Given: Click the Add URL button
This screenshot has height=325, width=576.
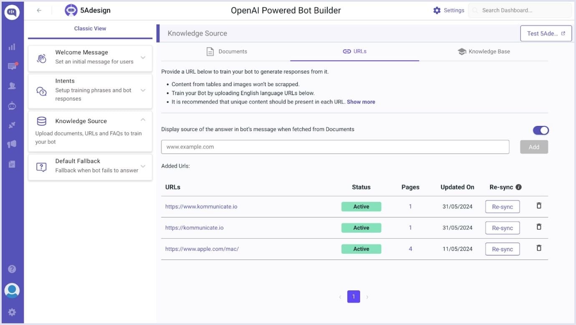Looking at the screenshot, I should click(534, 147).
